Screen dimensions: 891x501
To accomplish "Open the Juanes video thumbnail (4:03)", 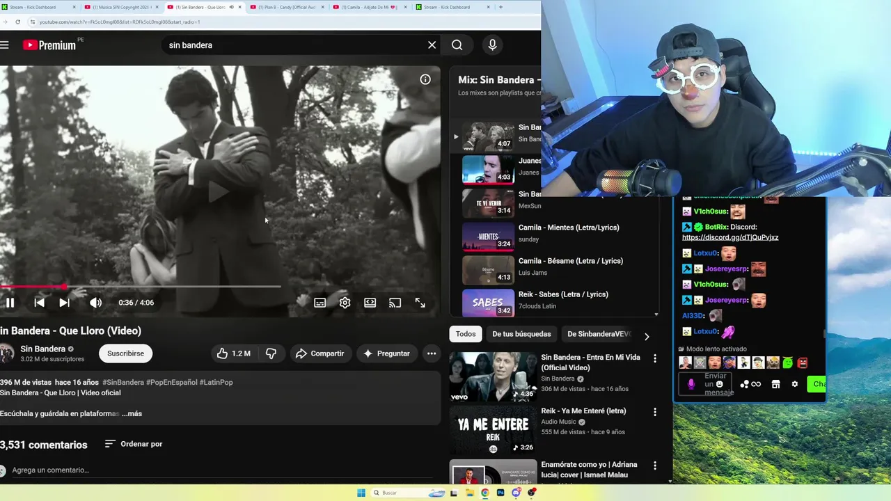I will tap(488, 170).
